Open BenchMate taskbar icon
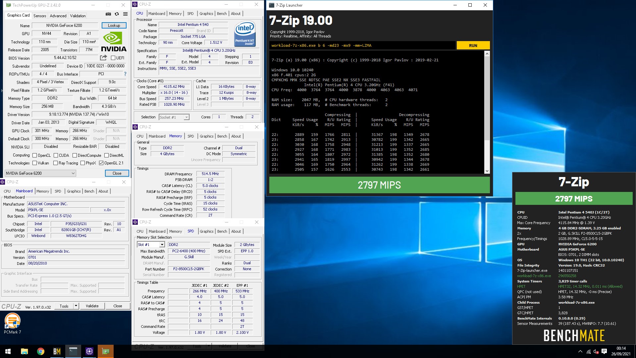 [x=57, y=351]
